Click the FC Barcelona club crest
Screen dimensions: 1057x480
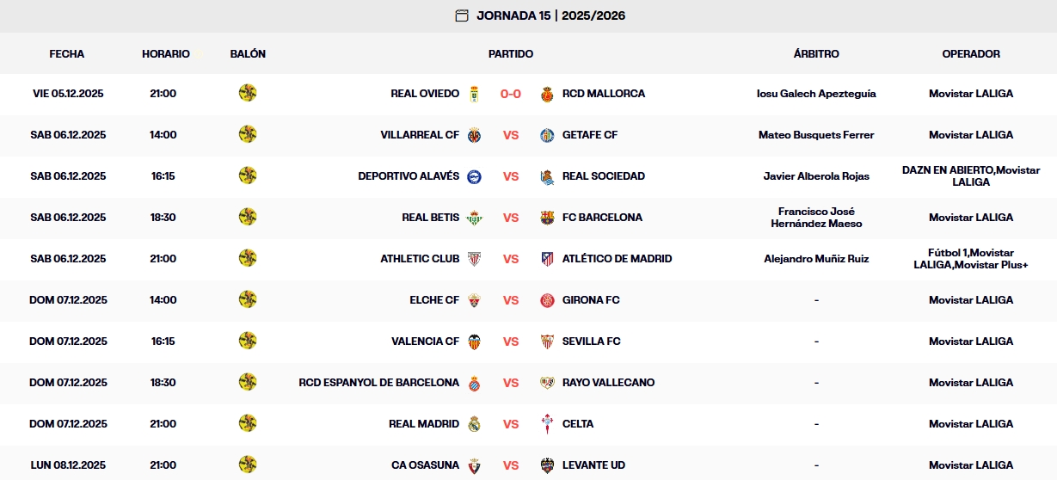pyautogui.click(x=547, y=218)
